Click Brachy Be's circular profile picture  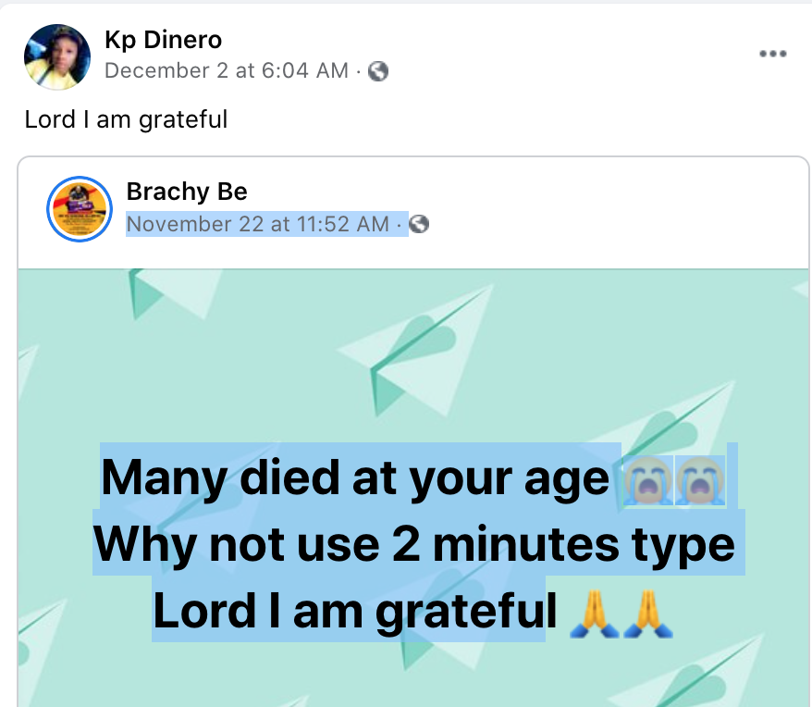(x=80, y=207)
